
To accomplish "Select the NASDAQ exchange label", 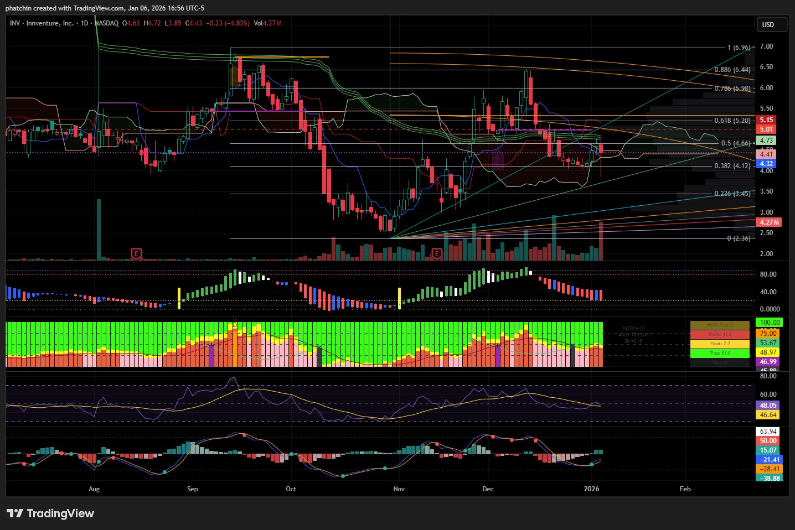I will tap(106, 23).
